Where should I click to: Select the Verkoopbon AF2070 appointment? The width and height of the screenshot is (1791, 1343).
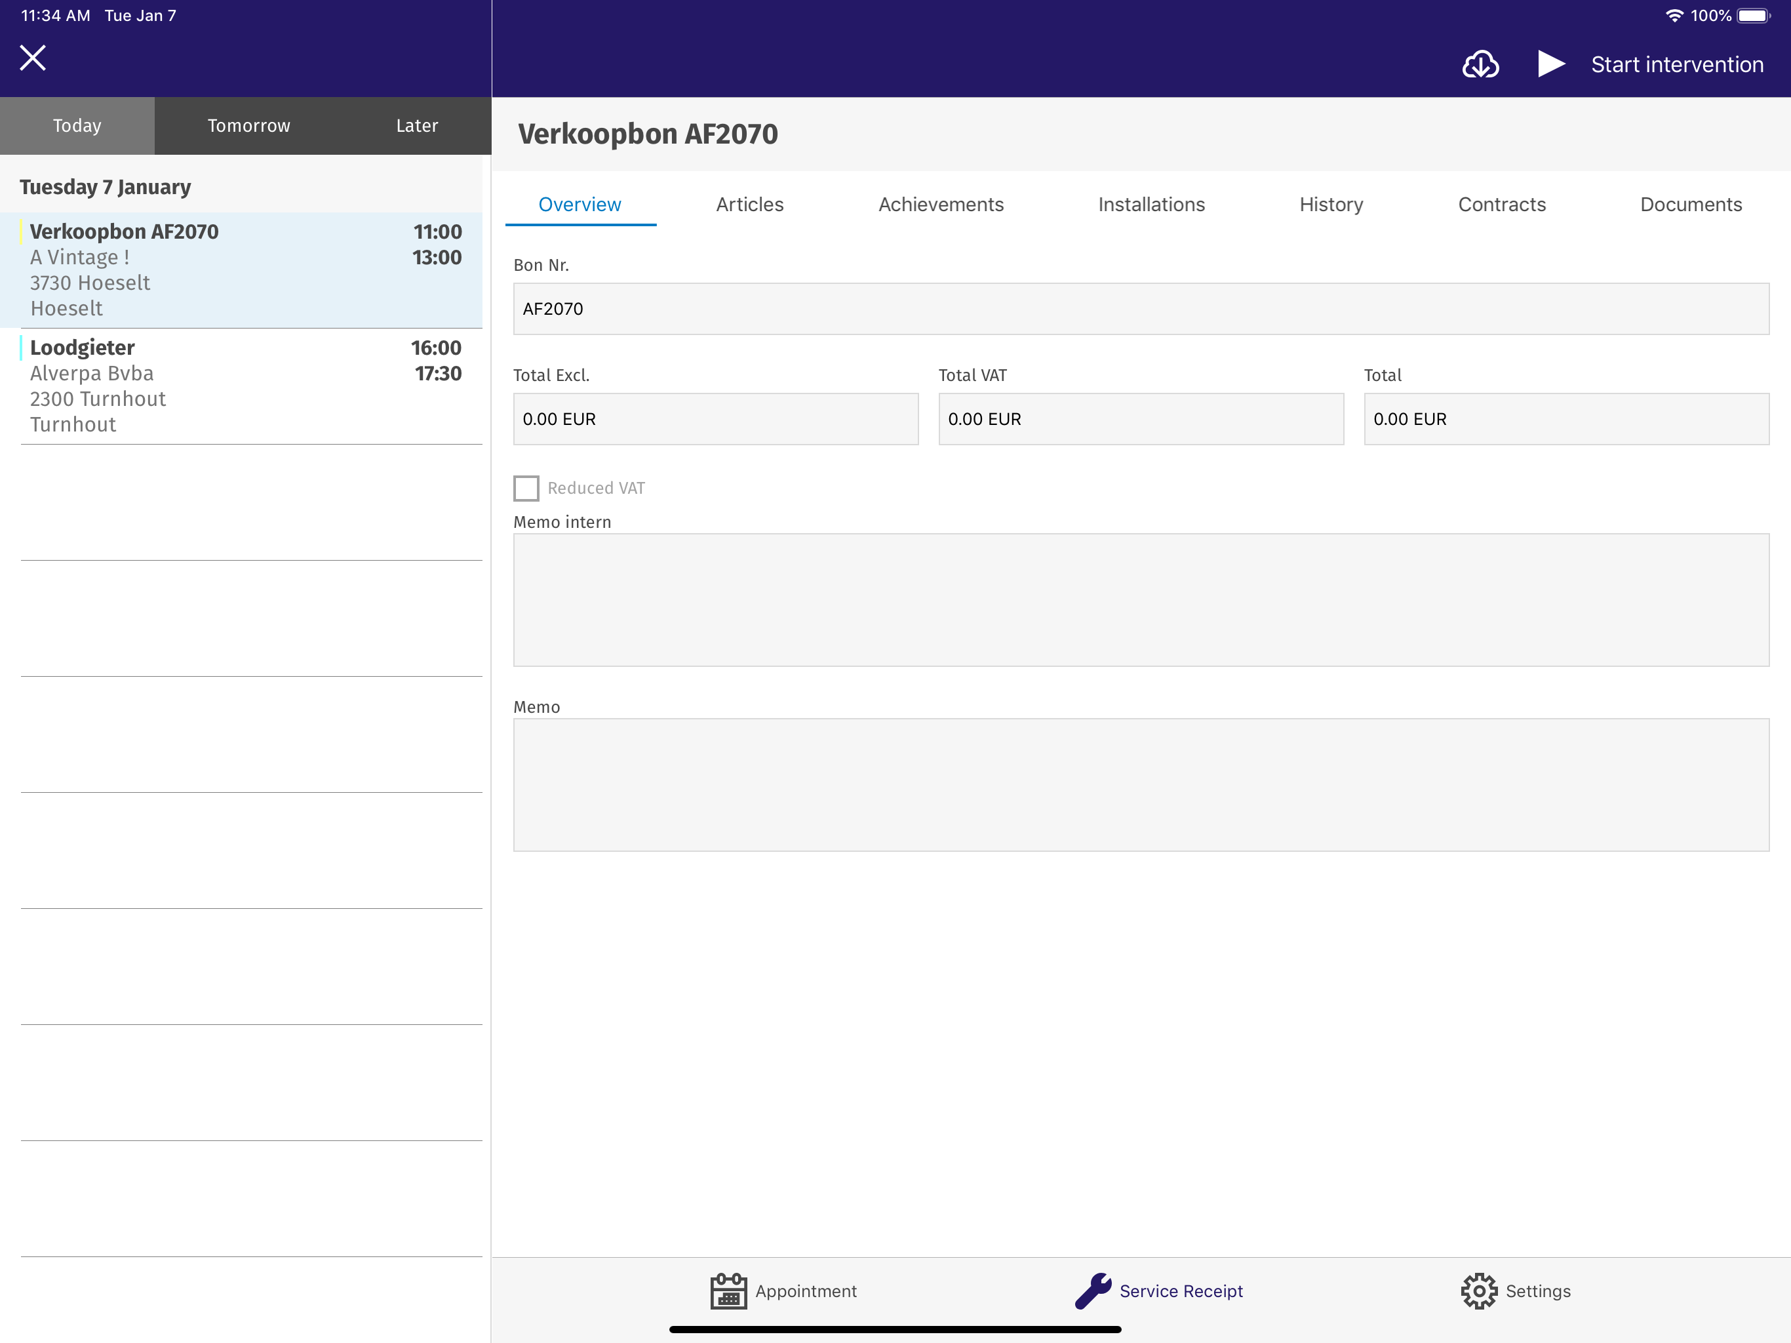coord(241,270)
